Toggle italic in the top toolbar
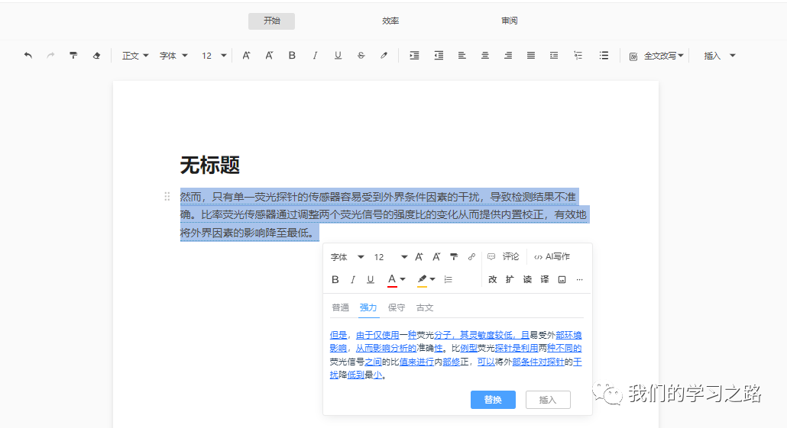787x428 pixels. (x=315, y=56)
